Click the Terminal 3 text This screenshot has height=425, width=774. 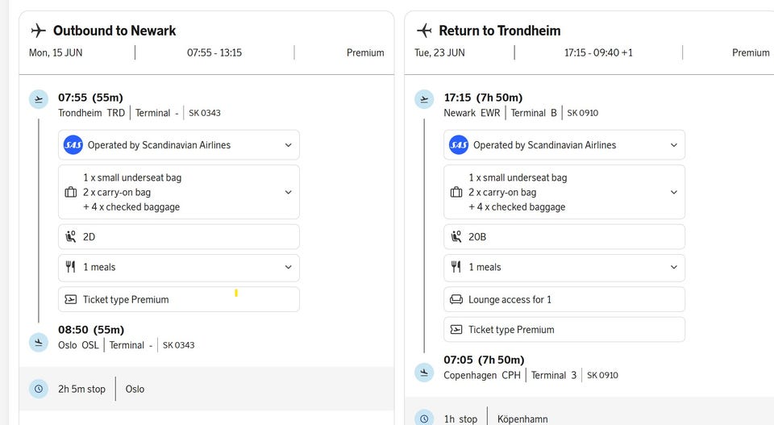553,375
